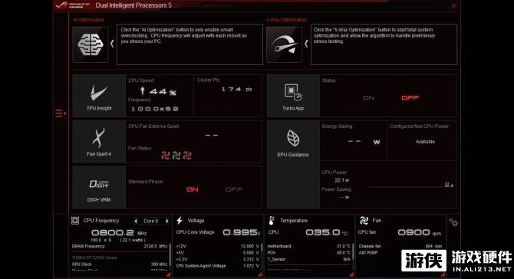Screen dimensions: 514x279
Task: Expand the left sidebar menu
Action: [61, 113]
